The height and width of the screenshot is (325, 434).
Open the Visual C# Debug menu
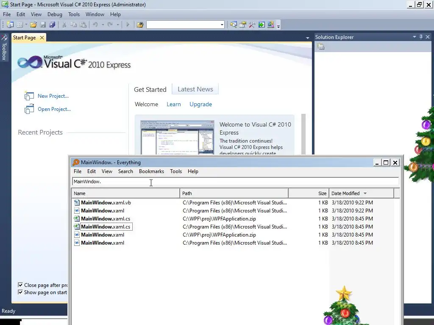55,14
